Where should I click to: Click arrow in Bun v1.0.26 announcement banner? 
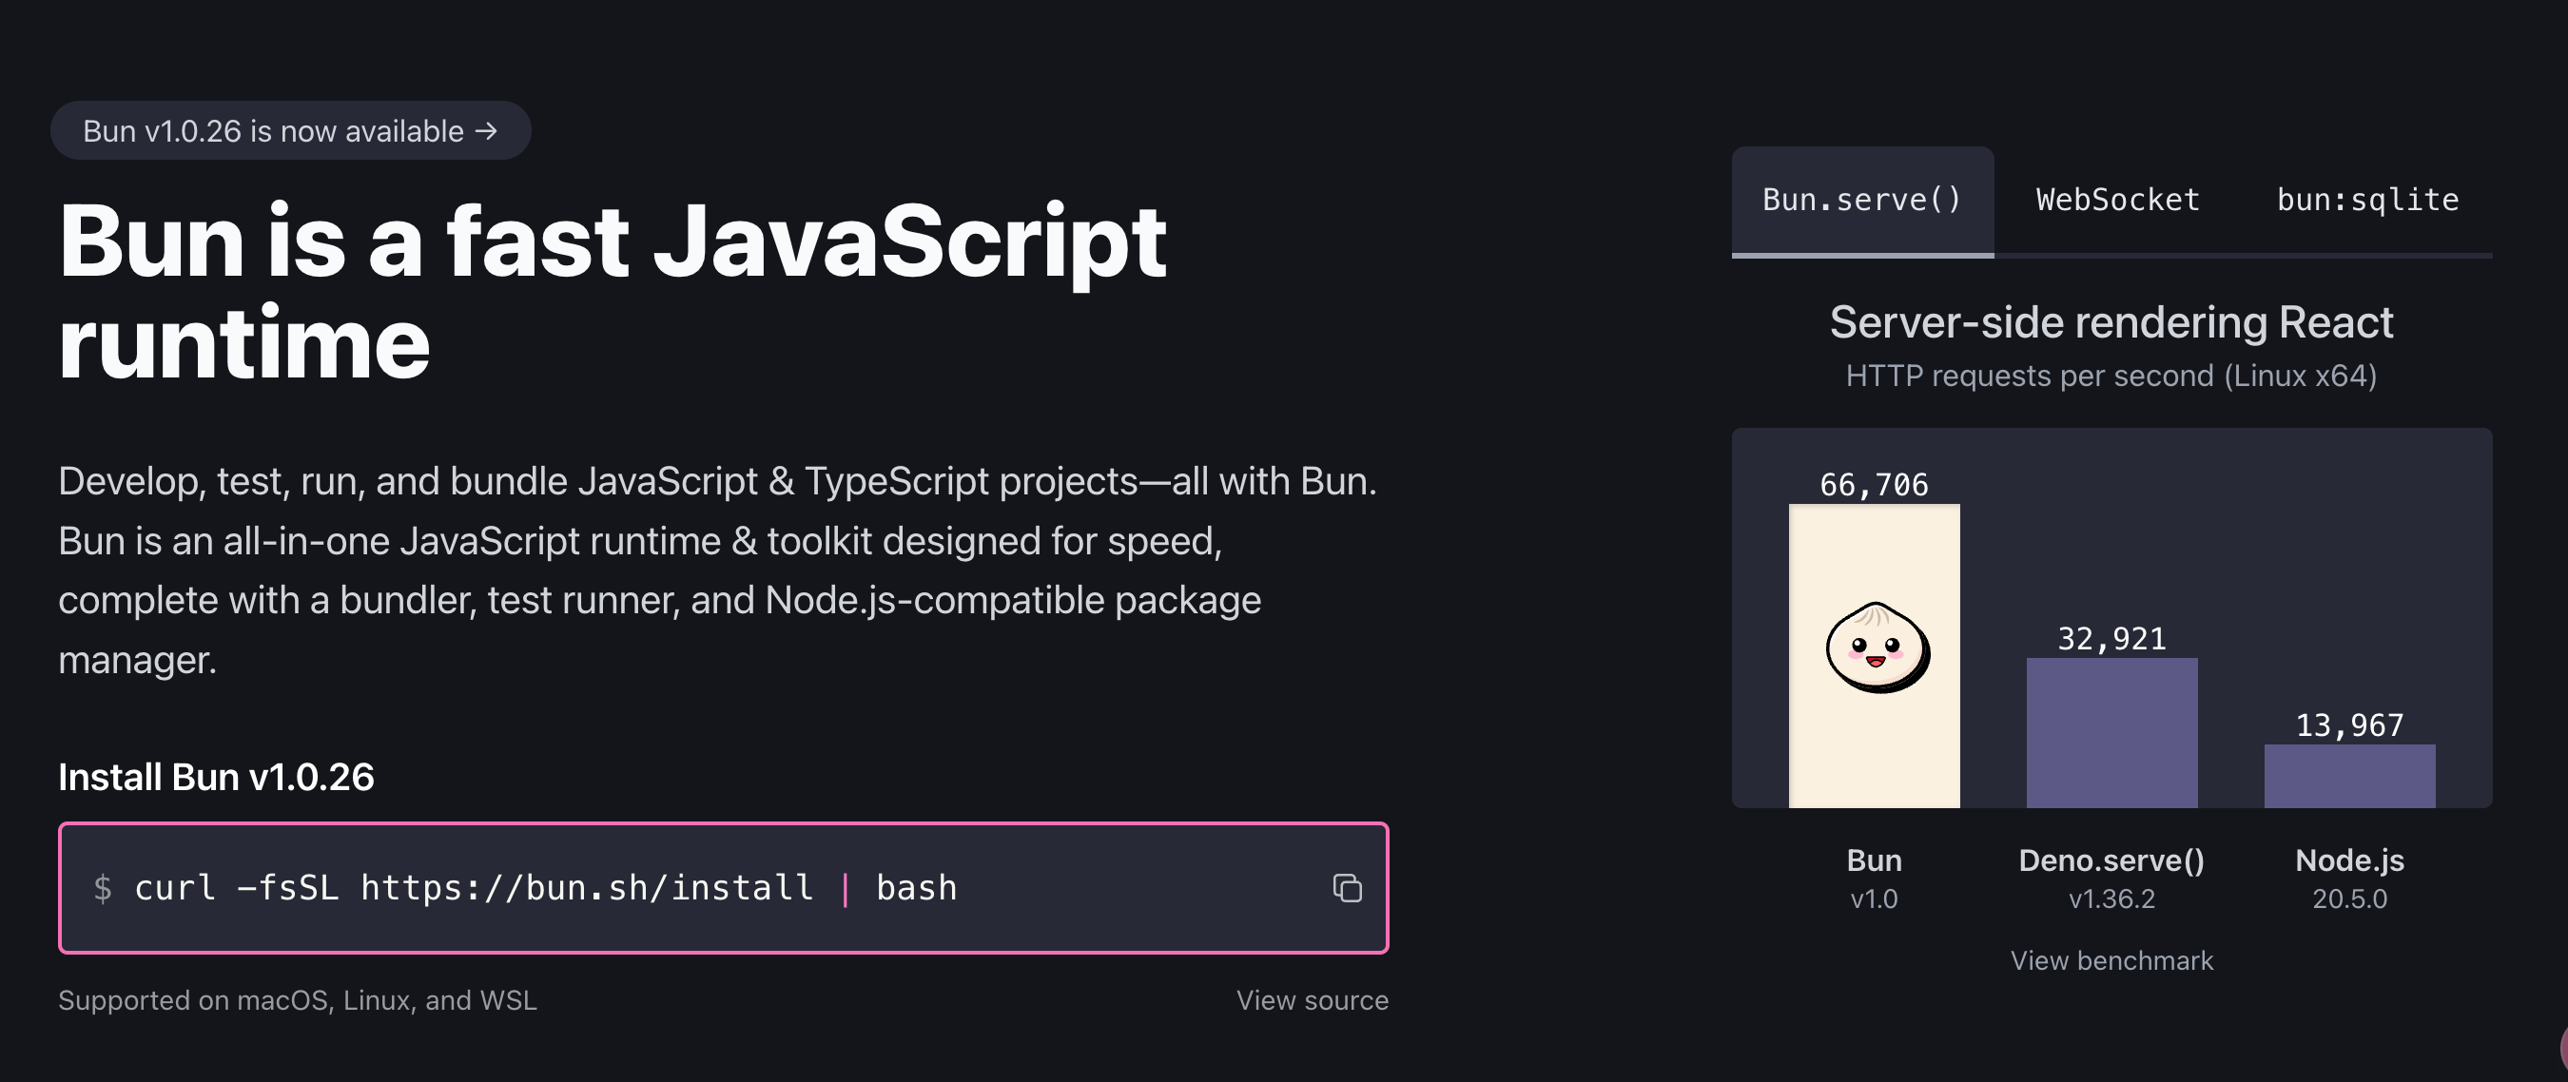pyautogui.click(x=486, y=131)
